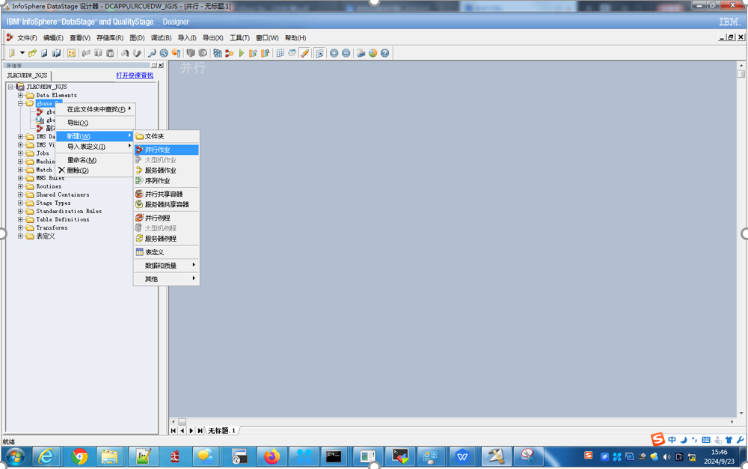The height and width of the screenshot is (469, 748).
Task: Expand the Stage Types folder
Action: (20, 203)
